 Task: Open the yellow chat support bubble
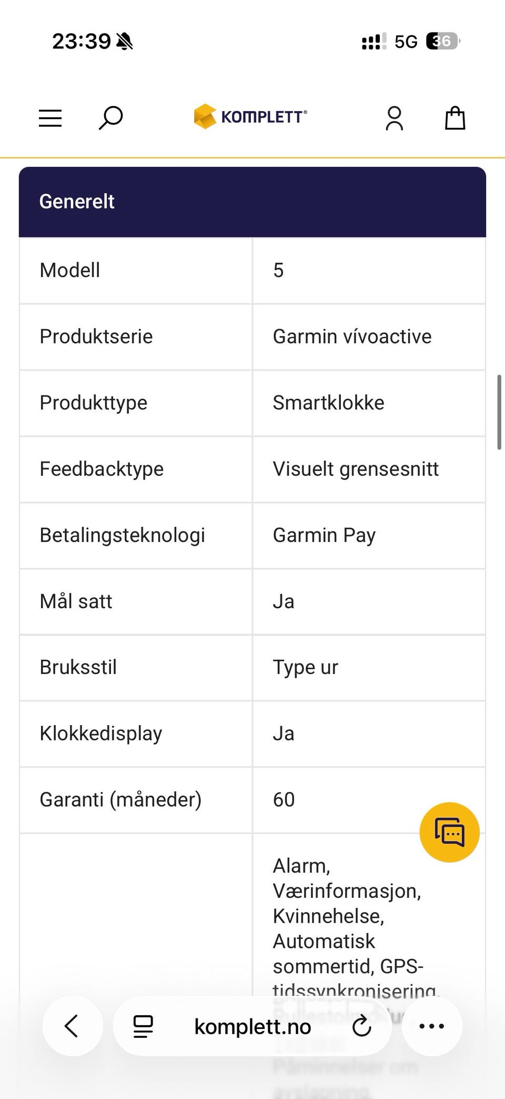[x=449, y=832]
